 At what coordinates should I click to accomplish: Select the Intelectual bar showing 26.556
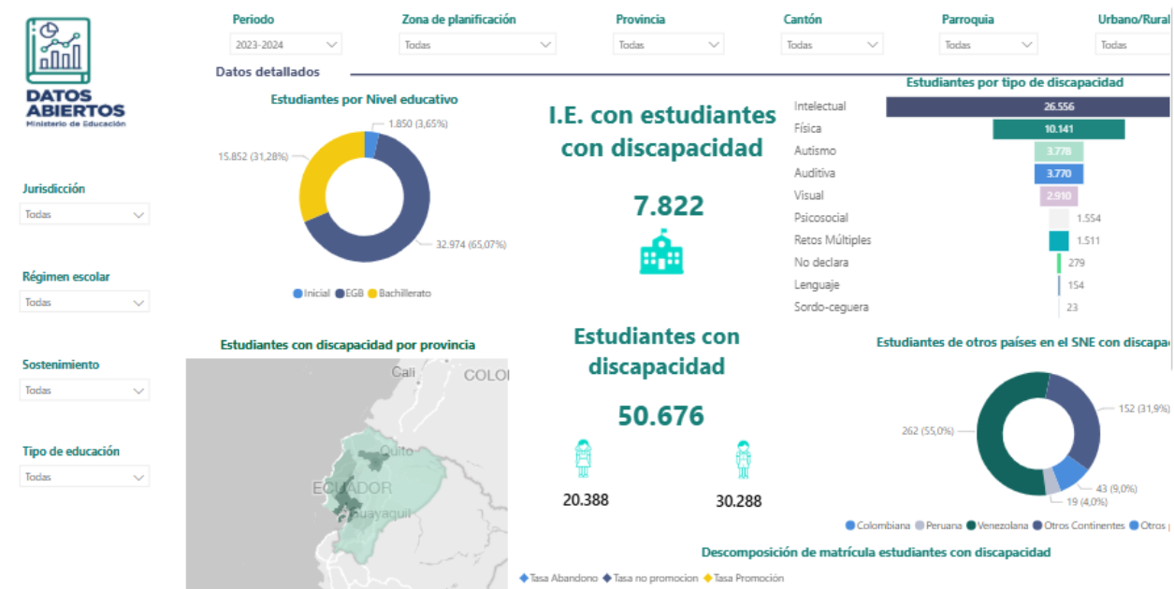(1027, 107)
